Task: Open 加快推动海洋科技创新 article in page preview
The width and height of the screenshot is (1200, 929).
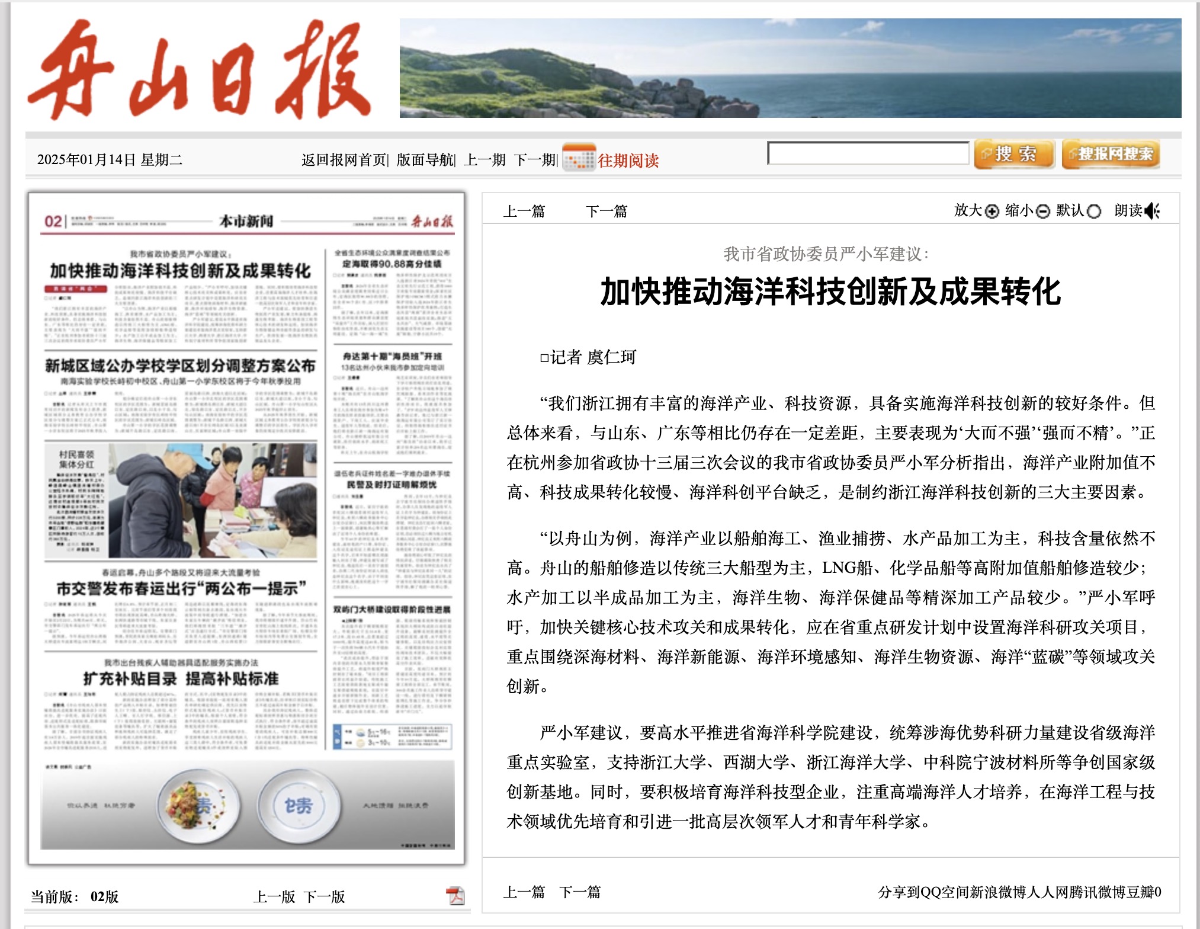Action: coord(180,271)
